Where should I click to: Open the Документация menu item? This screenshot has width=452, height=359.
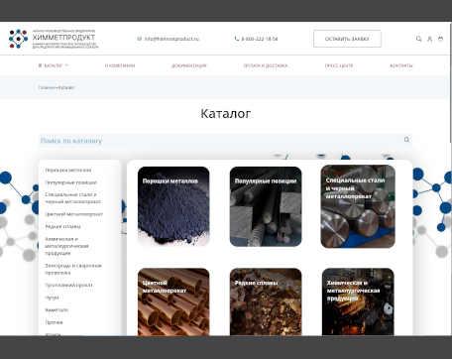point(189,65)
